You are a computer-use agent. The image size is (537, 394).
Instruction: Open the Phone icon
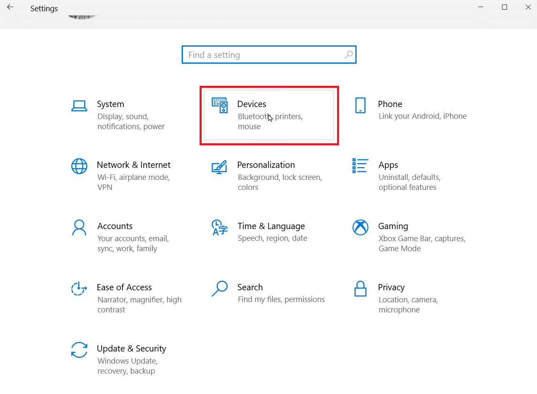coord(360,105)
